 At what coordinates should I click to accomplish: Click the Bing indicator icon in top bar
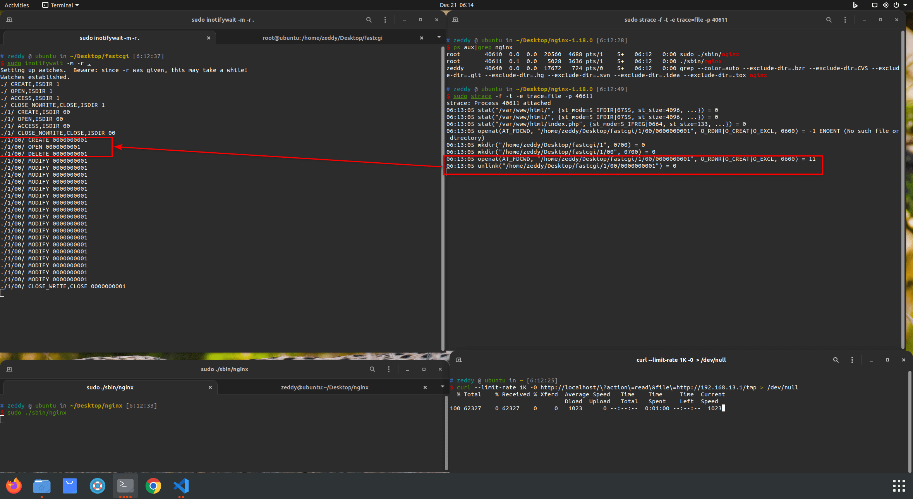(855, 5)
